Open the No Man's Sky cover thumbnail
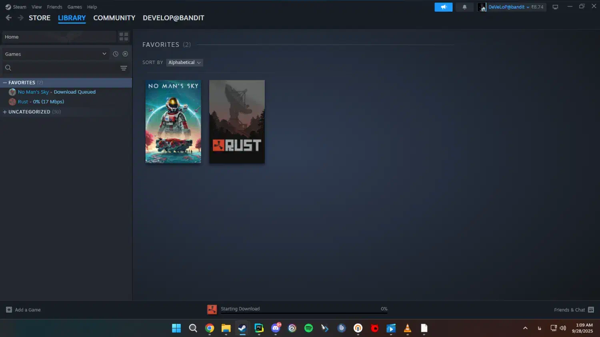 tap(173, 122)
